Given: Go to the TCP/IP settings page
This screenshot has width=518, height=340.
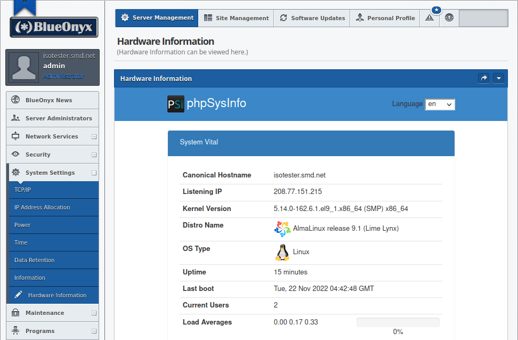Looking at the screenshot, I should (23, 190).
